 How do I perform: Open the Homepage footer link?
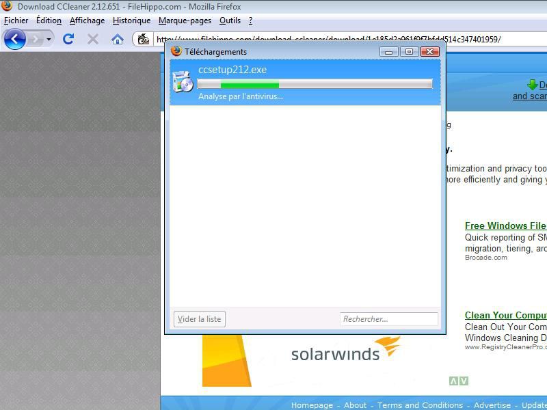tap(312, 405)
